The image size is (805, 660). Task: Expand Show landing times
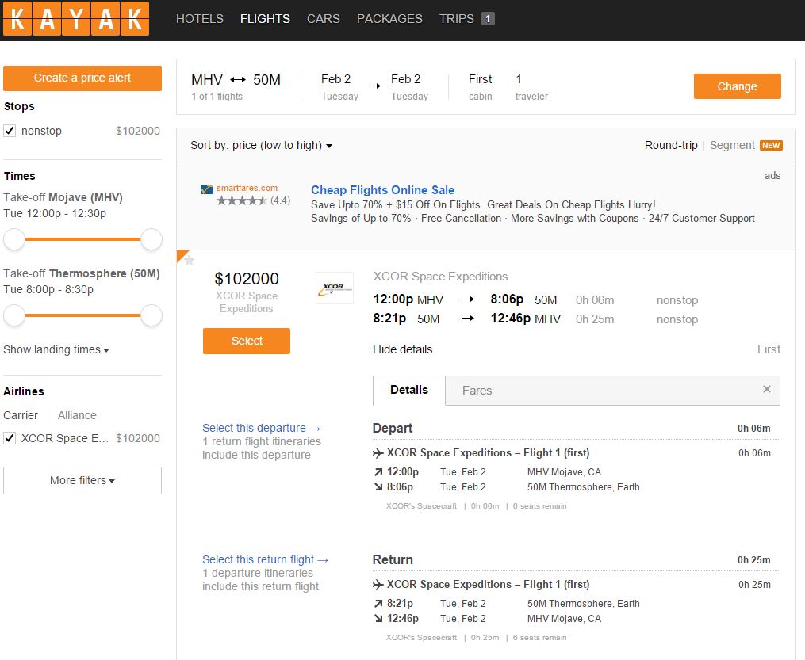click(x=56, y=349)
